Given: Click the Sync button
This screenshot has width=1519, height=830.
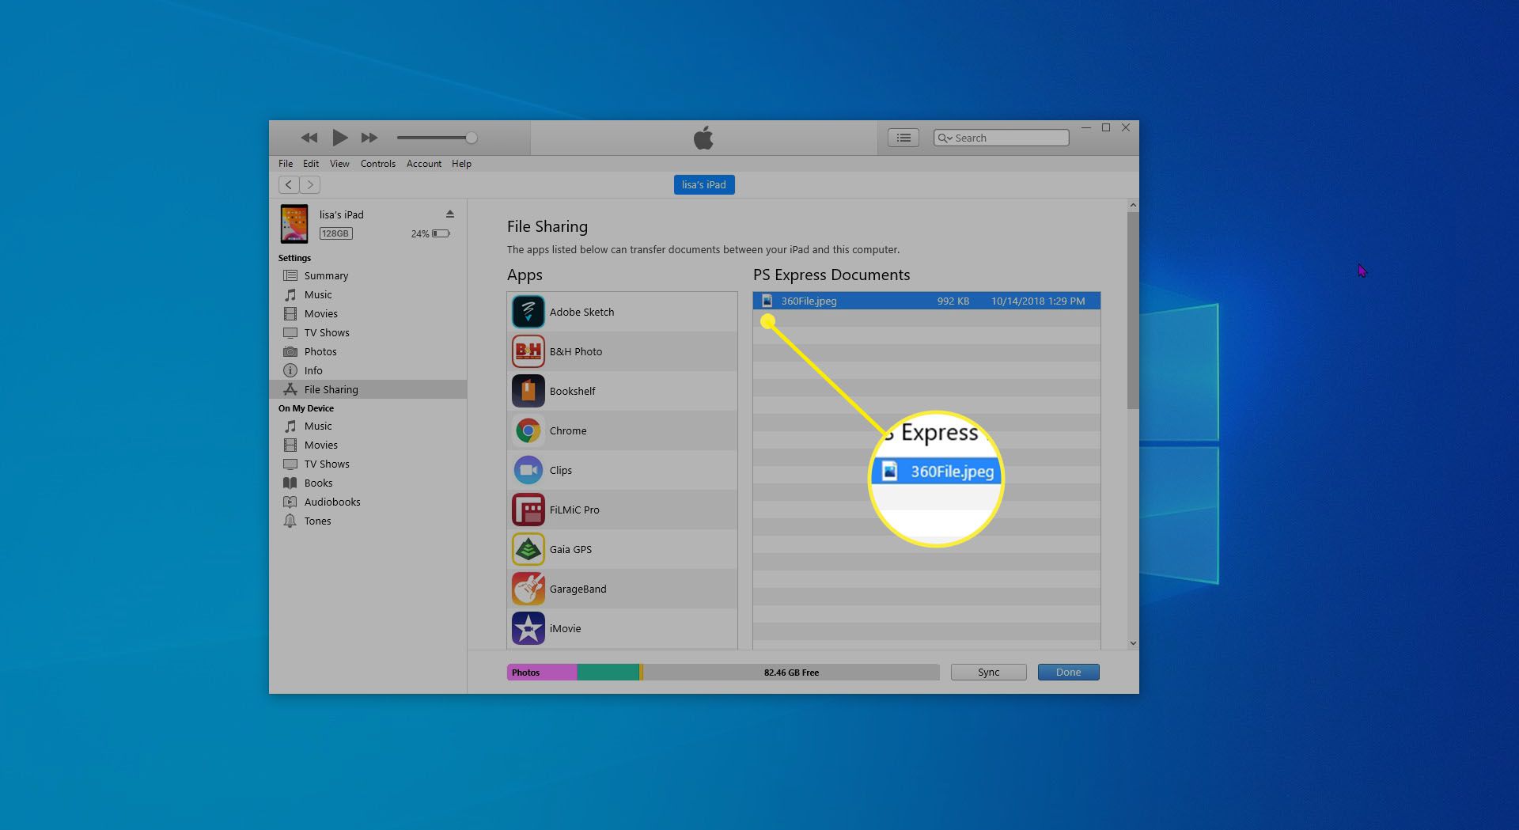Looking at the screenshot, I should click(988, 673).
